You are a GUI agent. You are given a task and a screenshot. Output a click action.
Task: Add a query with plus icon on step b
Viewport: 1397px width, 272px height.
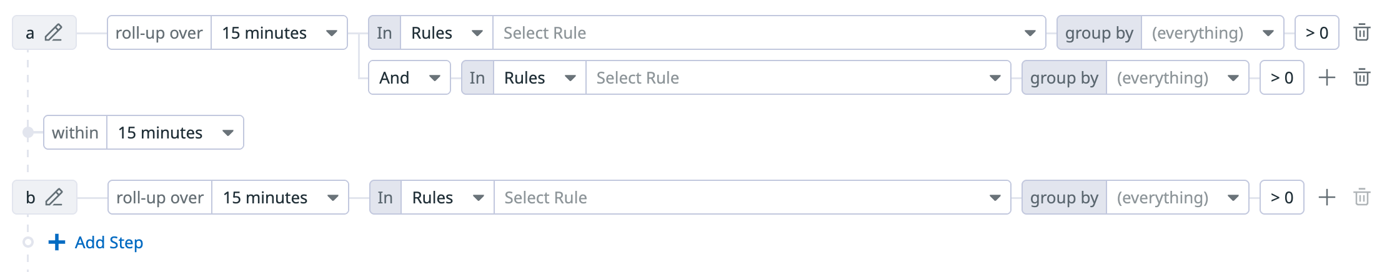[x=1326, y=197]
